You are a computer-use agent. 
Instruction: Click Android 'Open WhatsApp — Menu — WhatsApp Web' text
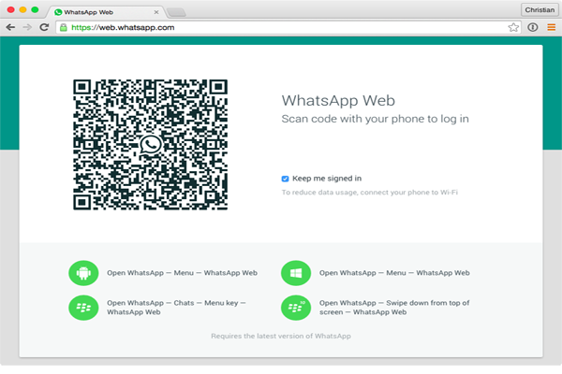tap(182, 273)
